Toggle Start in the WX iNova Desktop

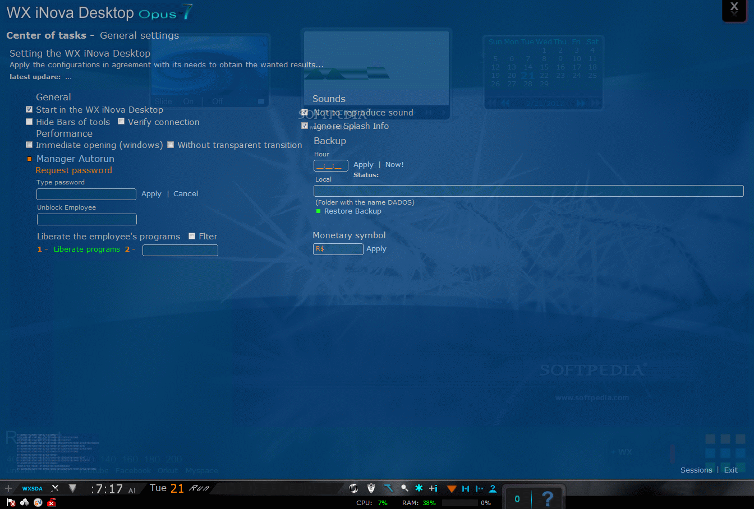[x=29, y=109]
